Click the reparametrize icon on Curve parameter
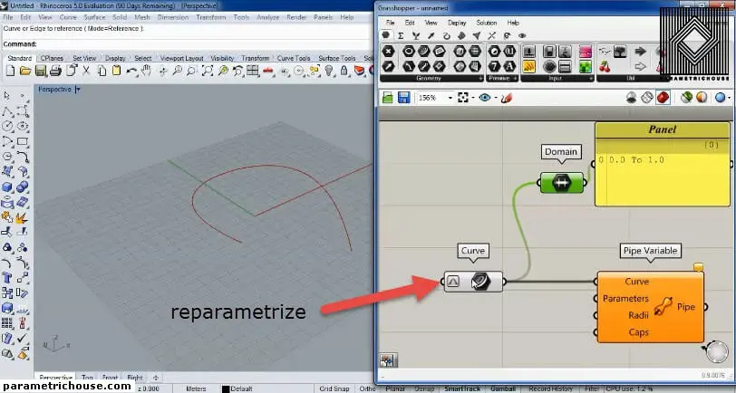Viewport: 736px width, 393px height. coord(453,282)
